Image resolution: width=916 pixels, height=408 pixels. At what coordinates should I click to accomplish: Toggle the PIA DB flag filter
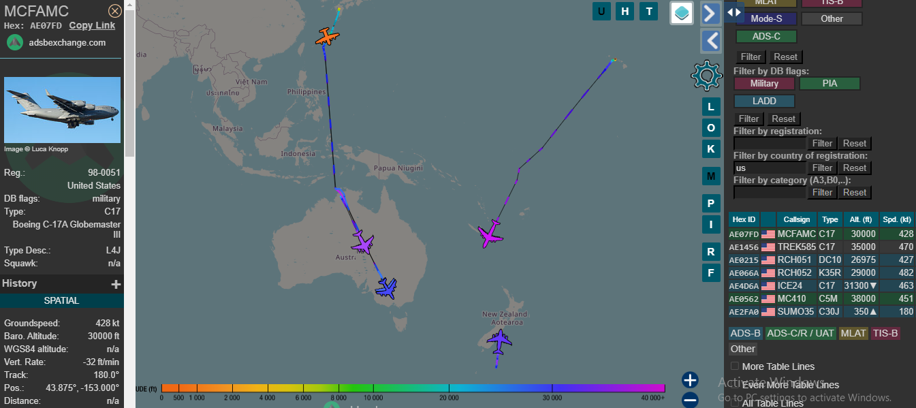click(x=830, y=83)
